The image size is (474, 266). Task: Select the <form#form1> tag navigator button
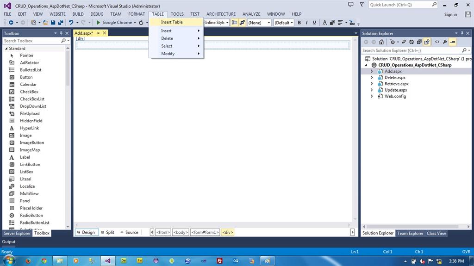[x=205, y=232]
